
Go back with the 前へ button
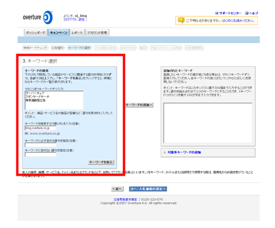pos(117,189)
